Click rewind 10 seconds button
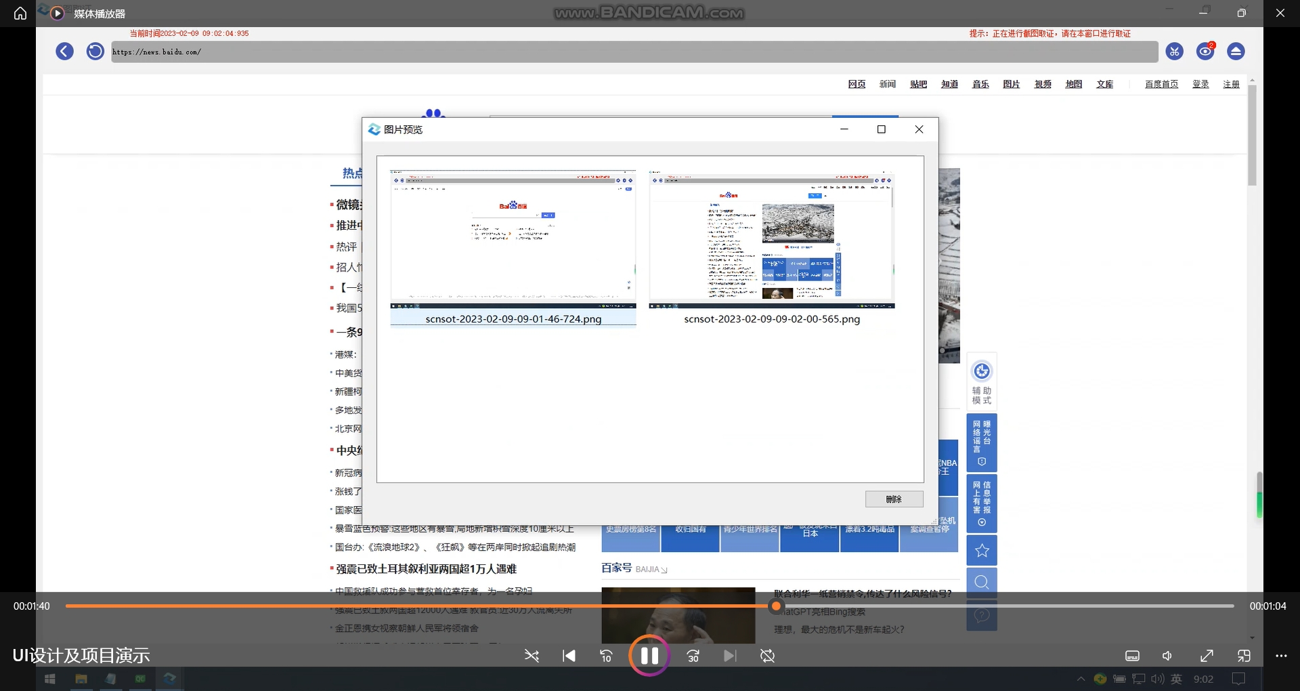 coord(606,656)
